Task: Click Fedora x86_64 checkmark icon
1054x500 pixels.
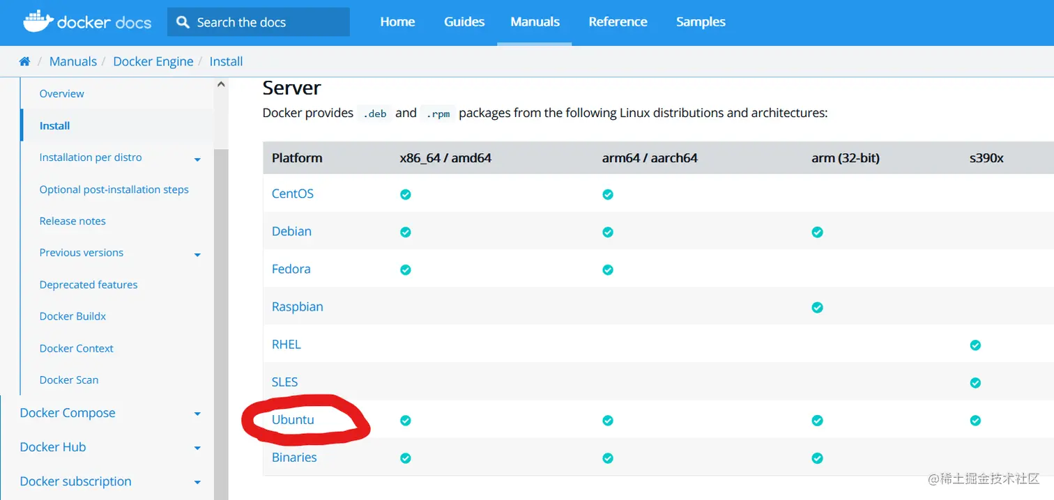Action: (406, 269)
